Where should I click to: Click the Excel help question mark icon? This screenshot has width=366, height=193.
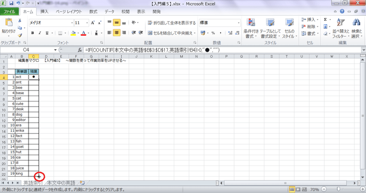click(x=342, y=11)
